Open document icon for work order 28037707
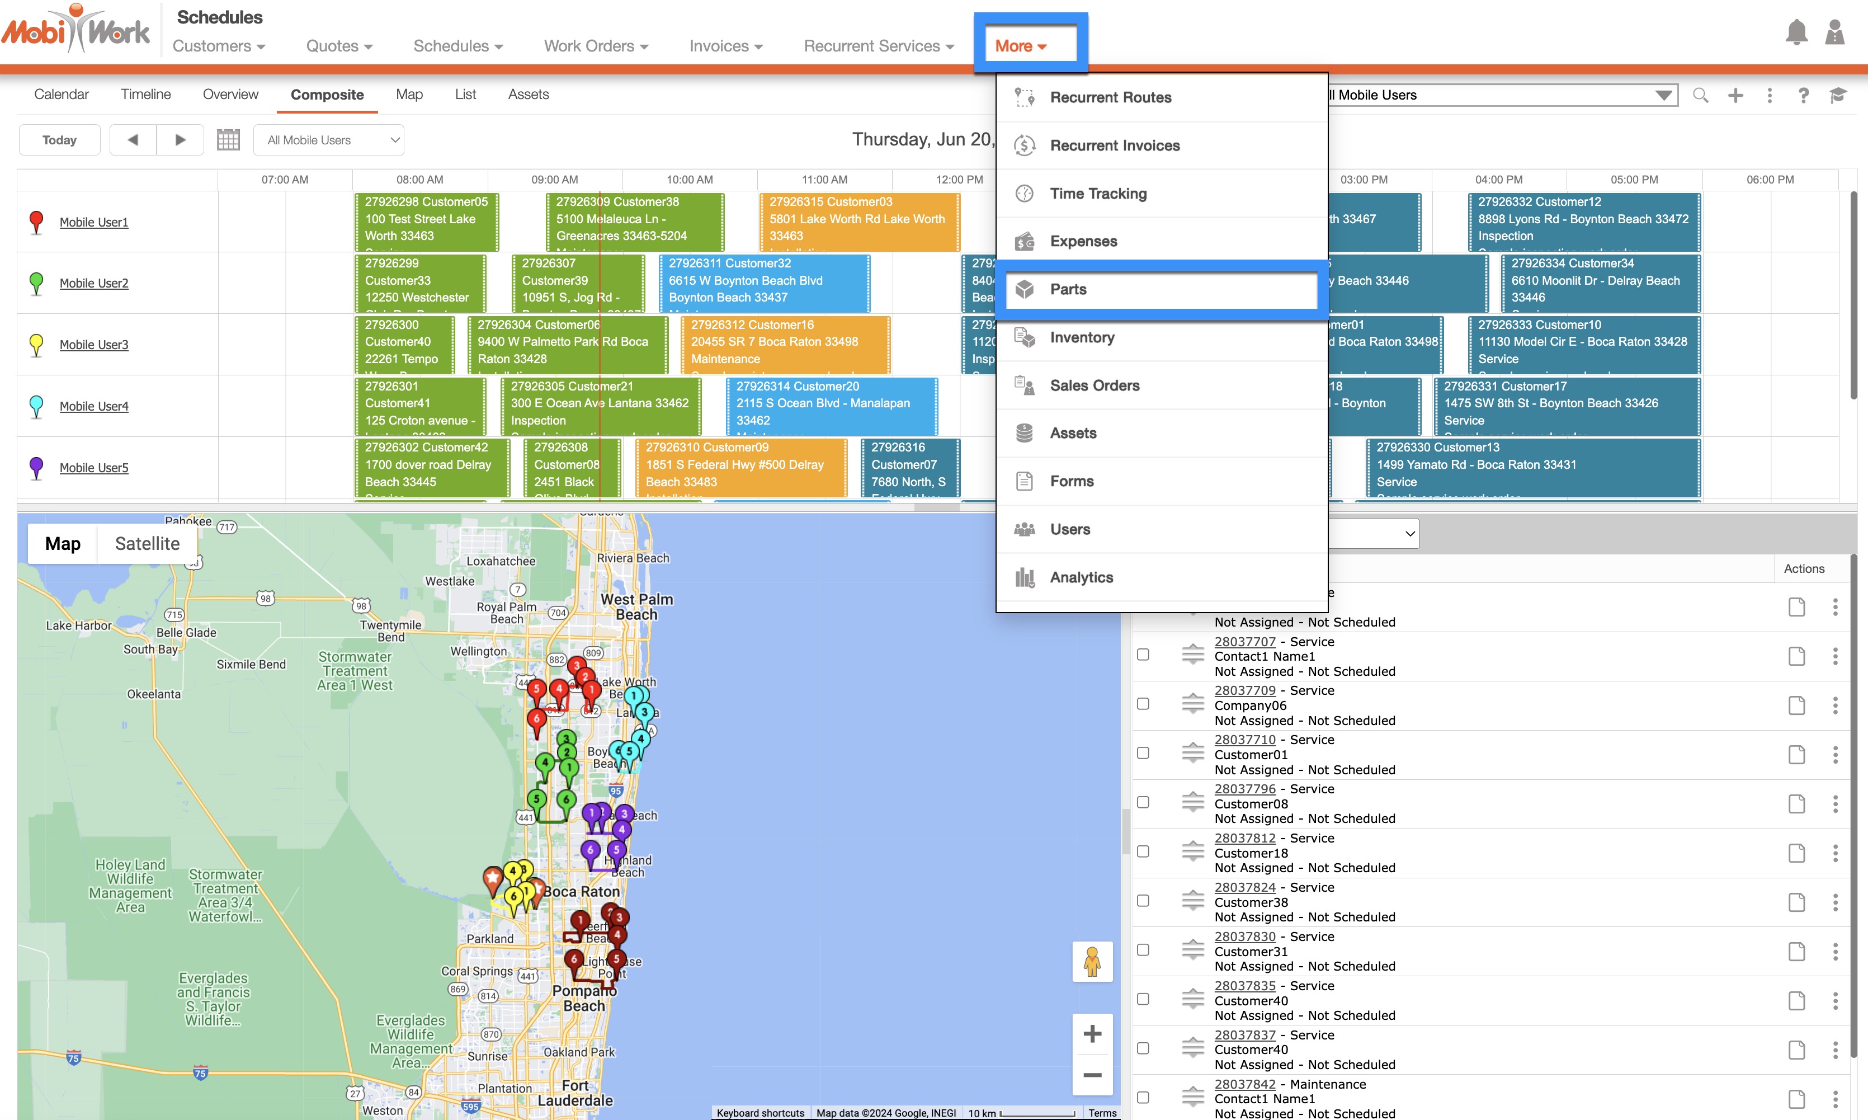 (1796, 656)
